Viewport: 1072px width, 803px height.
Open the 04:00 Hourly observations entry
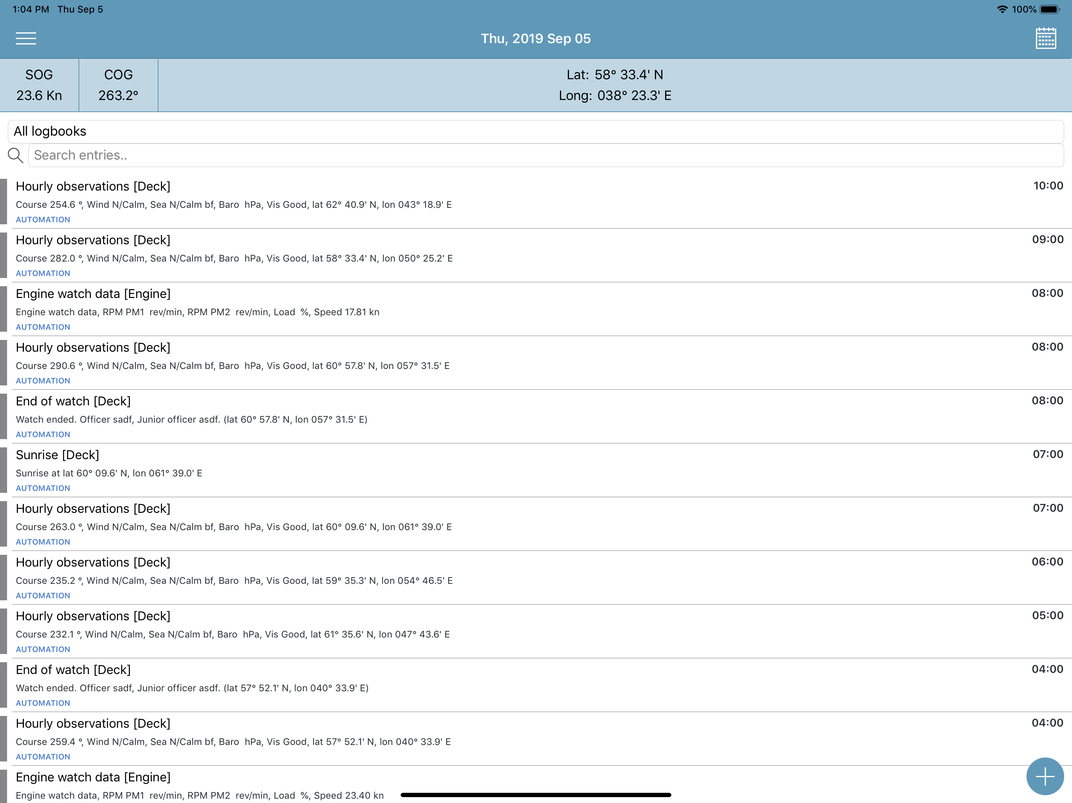tap(536, 739)
